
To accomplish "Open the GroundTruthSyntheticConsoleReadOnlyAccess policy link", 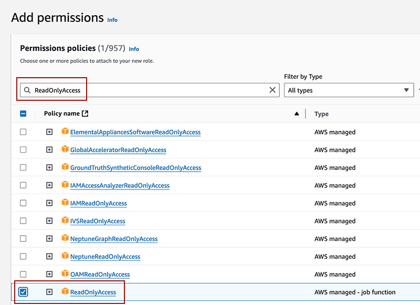I will [x=135, y=168].
